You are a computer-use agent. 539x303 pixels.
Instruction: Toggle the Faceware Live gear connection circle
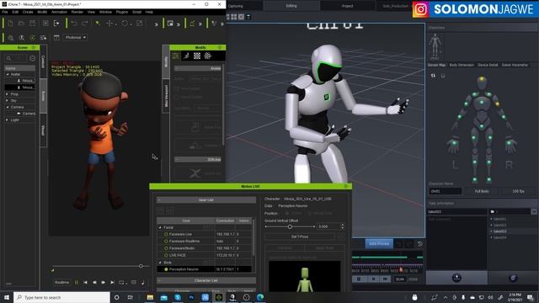click(x=166, y=234)
